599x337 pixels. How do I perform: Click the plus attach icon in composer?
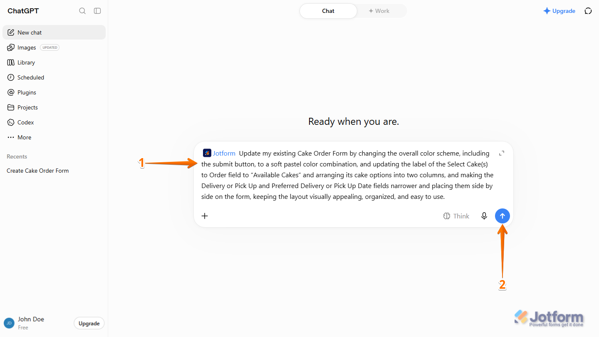[205, 216]
